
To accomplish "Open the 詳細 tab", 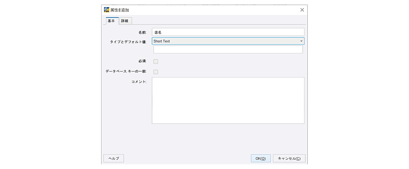I will [x=125, y=21].
